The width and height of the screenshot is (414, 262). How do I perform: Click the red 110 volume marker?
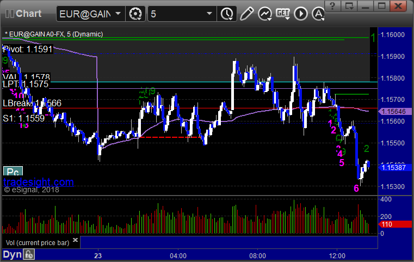(396, 224)
